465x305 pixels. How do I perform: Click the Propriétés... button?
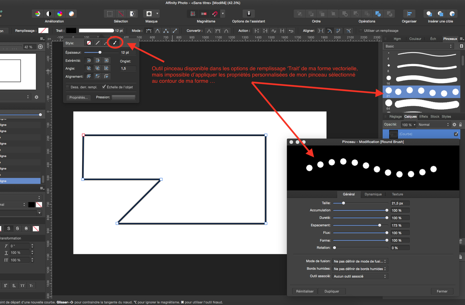[78, 98]
